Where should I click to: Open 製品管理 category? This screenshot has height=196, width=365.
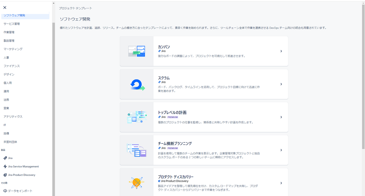click(x=9, y=41)
